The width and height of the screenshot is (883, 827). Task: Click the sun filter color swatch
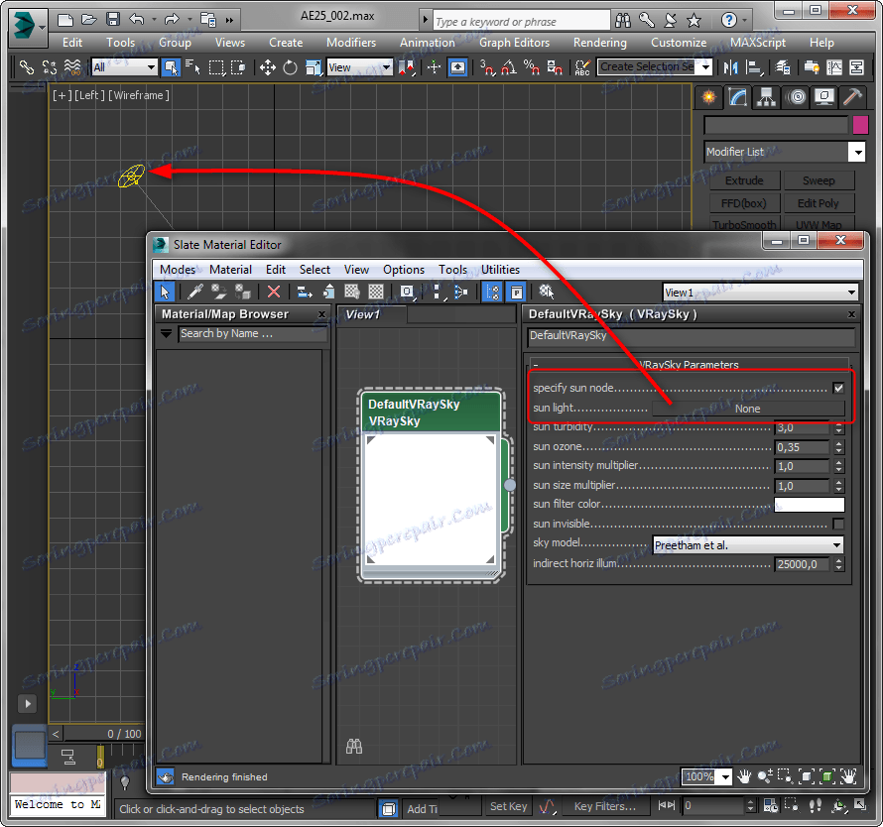coord(810,505)
